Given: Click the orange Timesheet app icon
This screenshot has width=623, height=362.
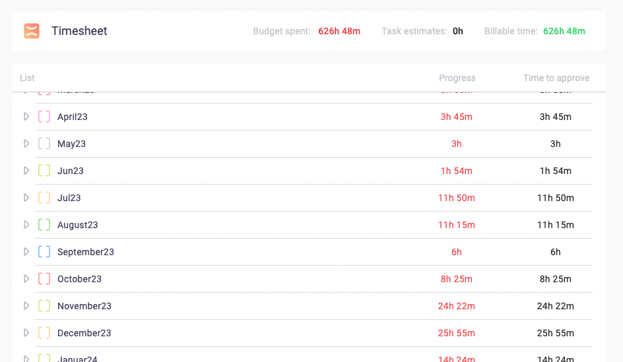Looking at the screenshot, I should 32,31.
